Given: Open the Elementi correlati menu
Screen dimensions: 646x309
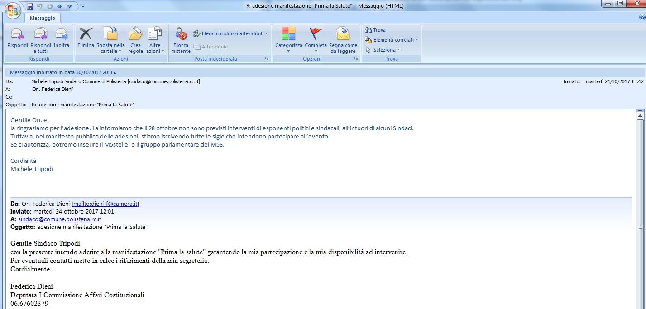Looking at the screenshot, I should (x=392, y=40).
